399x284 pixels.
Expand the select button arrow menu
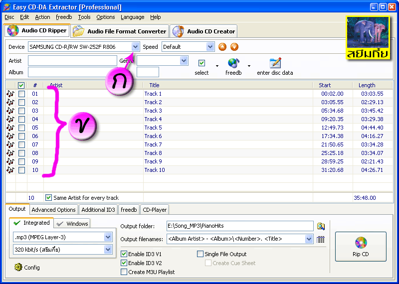pyautogui.click(x=217, y=66)
